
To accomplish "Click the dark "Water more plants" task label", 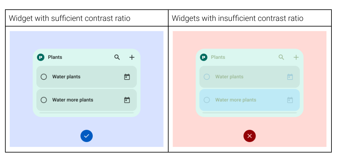I will (x=73, y=100).
